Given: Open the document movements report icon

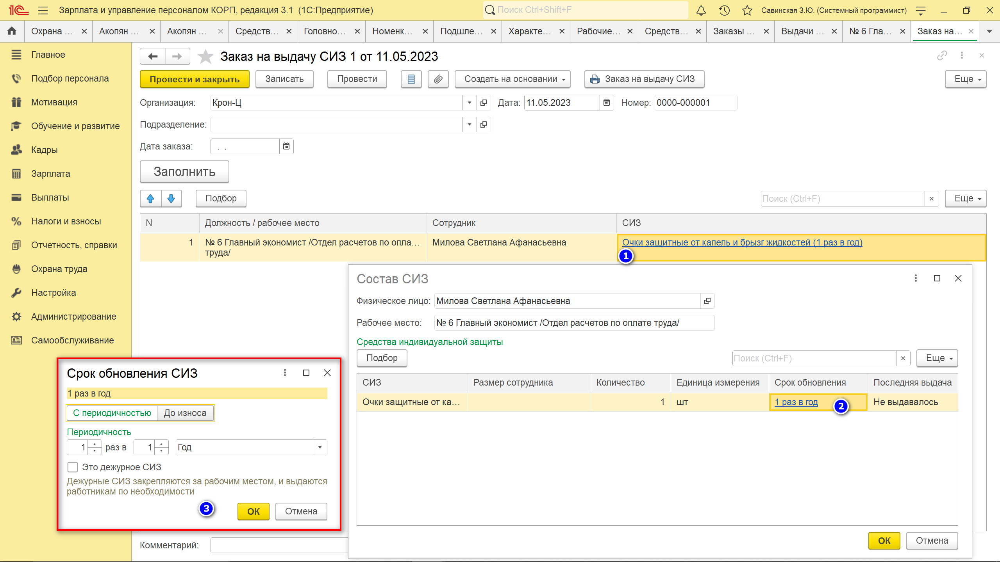Looking at the screenshot, I should coord(411,79).
